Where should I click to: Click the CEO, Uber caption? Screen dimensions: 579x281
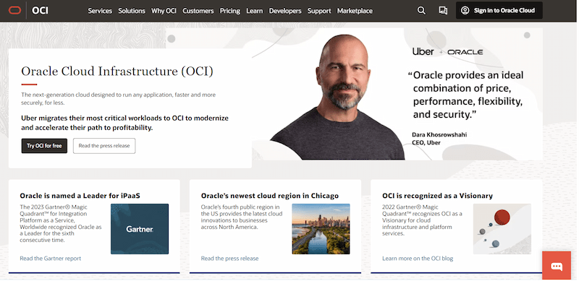426,143
